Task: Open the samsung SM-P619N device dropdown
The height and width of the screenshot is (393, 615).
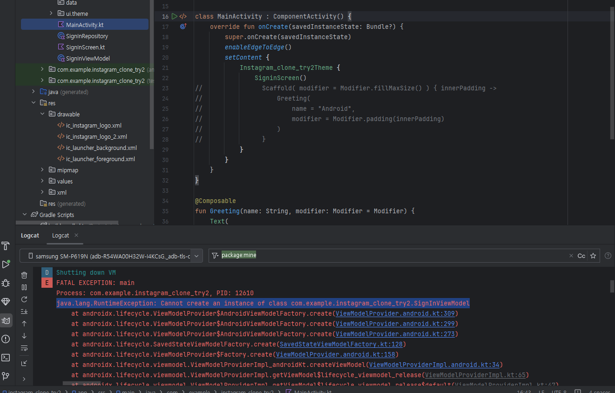Action: pos(111,256)
